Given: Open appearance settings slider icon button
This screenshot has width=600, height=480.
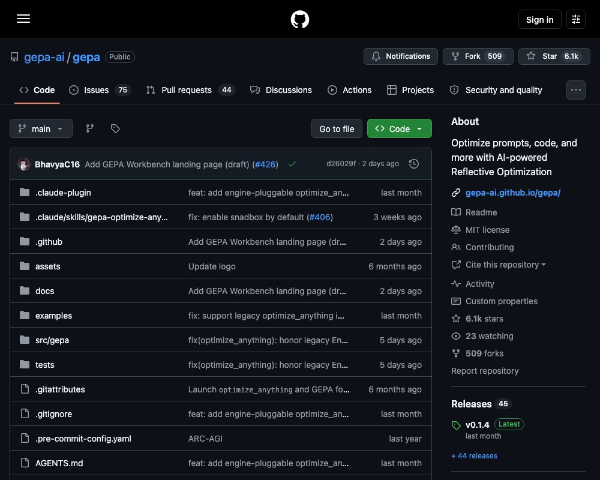Looking at the screenshot, I should [575, 19].
